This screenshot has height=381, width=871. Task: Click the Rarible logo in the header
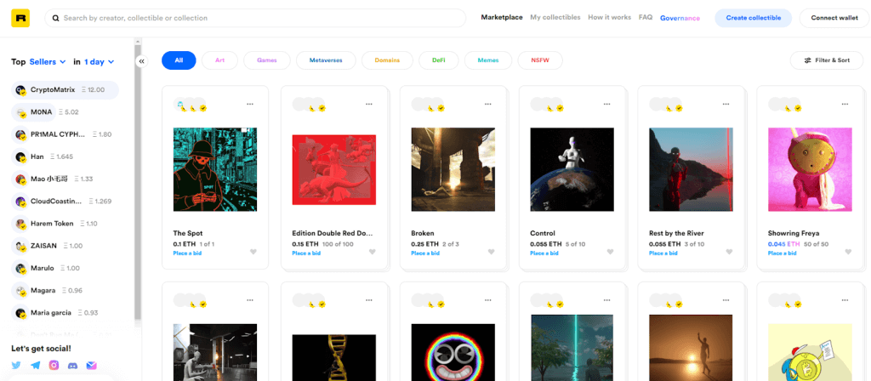[x=19, y=18]
